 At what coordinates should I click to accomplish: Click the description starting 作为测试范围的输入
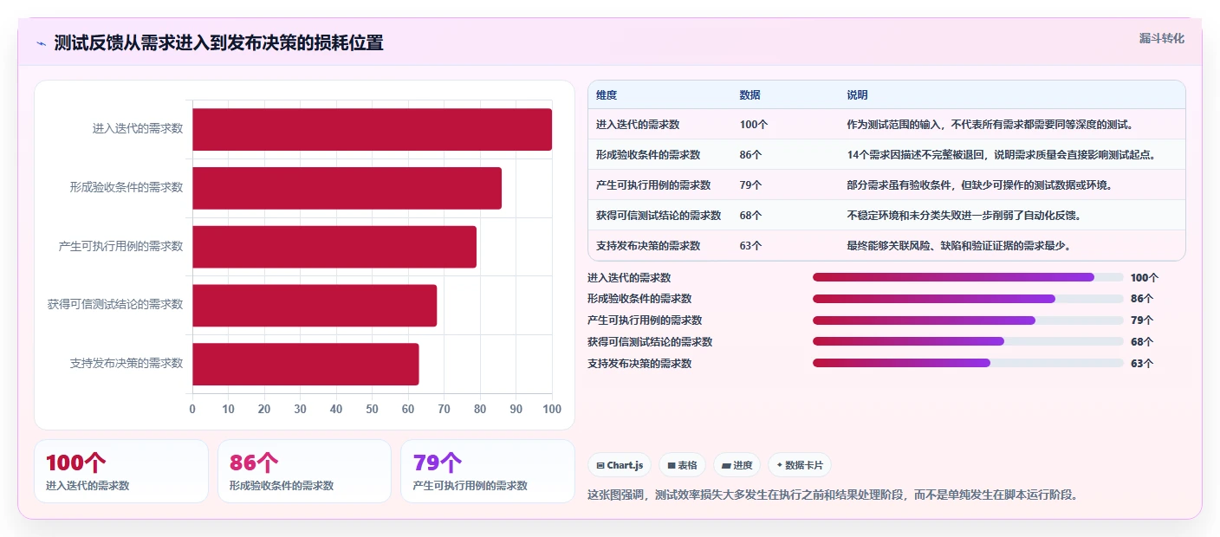[x=990, y=125]
